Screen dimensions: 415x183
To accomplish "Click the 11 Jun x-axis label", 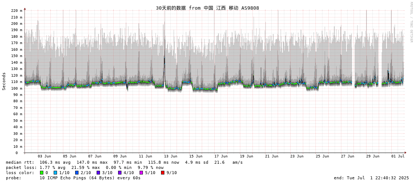I will coord(145,156).
